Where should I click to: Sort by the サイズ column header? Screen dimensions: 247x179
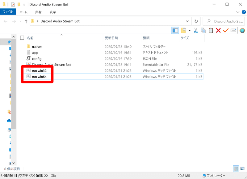[185, 38]
